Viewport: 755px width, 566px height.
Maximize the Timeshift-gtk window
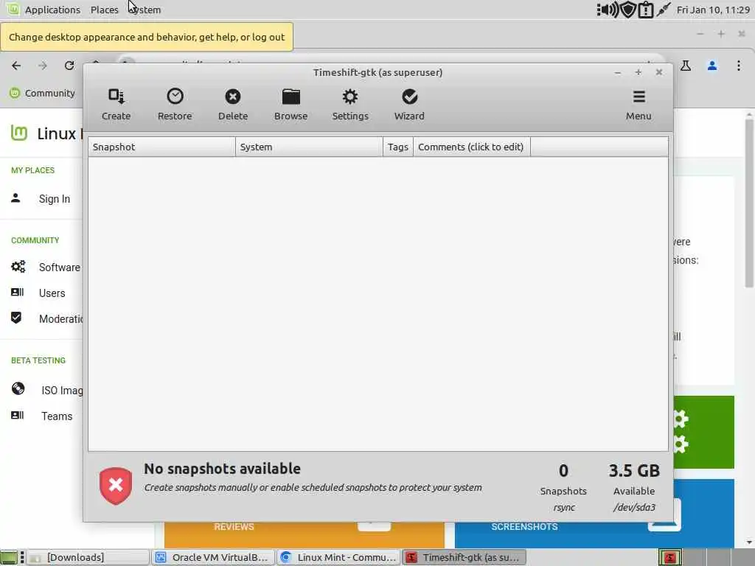639,72
